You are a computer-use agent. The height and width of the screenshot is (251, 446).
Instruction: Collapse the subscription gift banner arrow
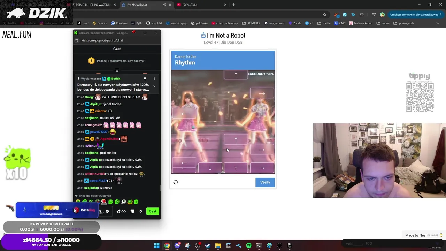[117, 70]
